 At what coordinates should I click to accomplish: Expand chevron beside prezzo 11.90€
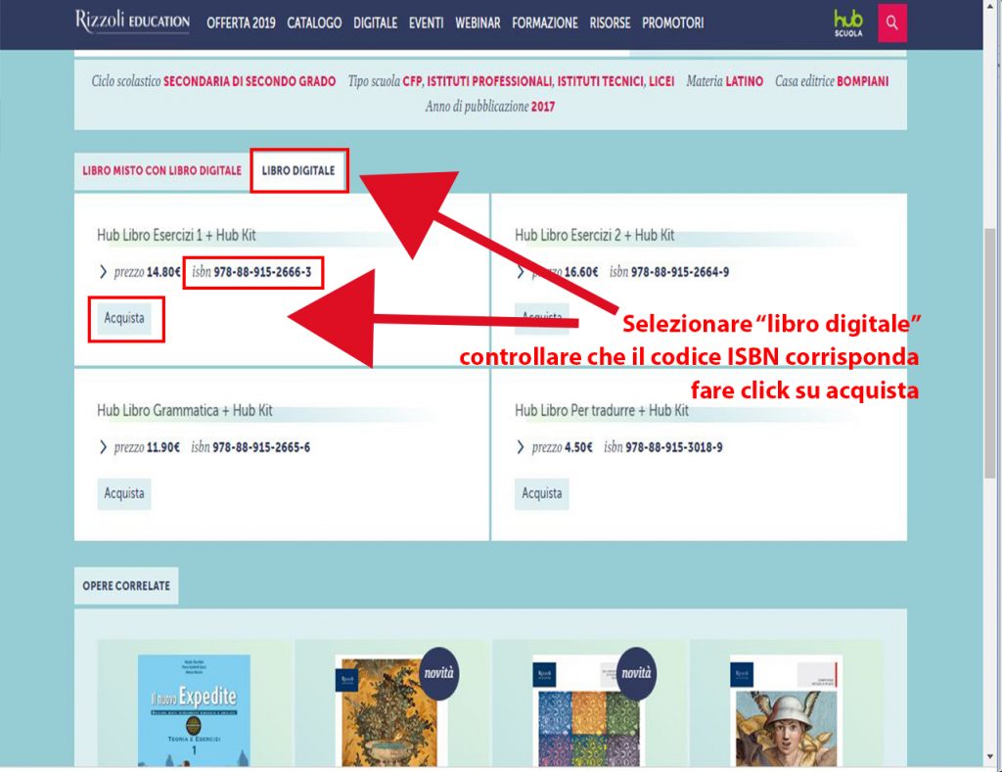[103, 447]
